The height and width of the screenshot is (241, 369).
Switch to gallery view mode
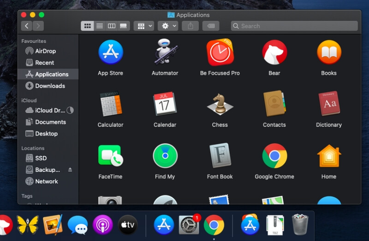(x=123, y=26)
